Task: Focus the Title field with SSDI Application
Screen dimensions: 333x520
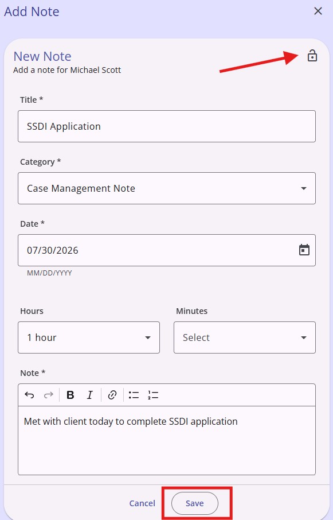Action: coord(167,126)
